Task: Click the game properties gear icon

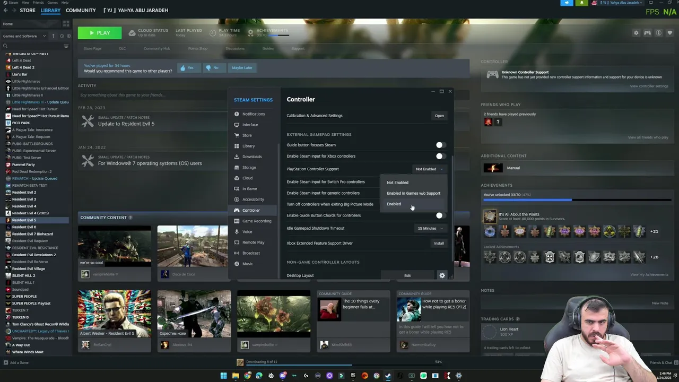Action: (x=636, y=33)
